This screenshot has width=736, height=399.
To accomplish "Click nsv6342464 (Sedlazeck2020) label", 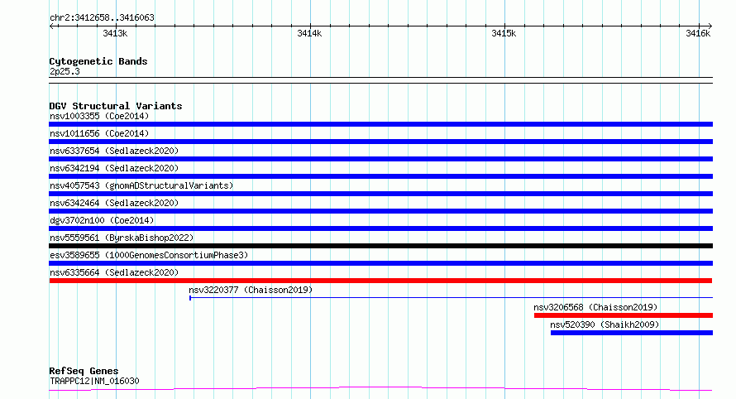I will pyautogui.click(x=114, y=203).
